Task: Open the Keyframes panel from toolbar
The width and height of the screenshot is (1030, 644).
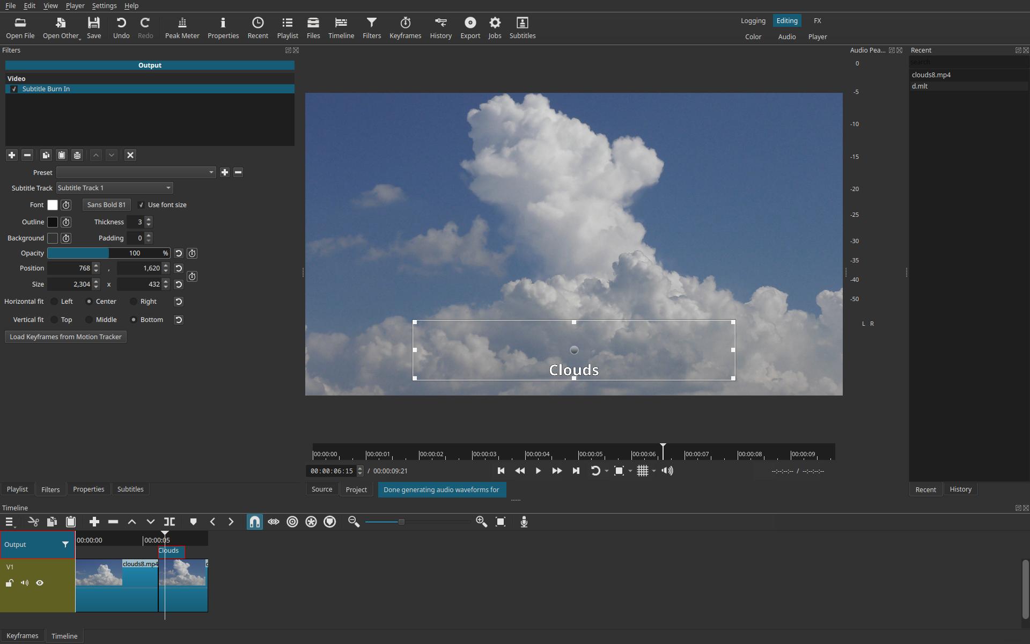Action: [x=405, y=28]
